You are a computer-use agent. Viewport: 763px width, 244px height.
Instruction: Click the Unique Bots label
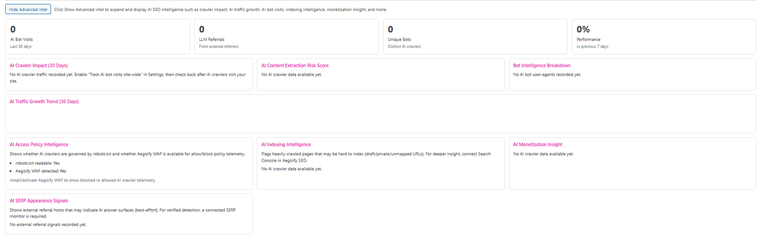(x=399, y=40)
